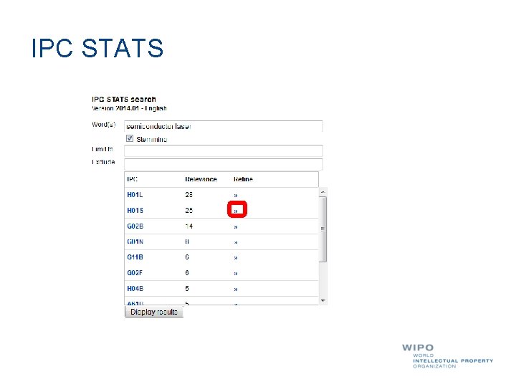Click the WIPO logo
This screenshot has width=516, height=387.
click(x=447, y=355)
